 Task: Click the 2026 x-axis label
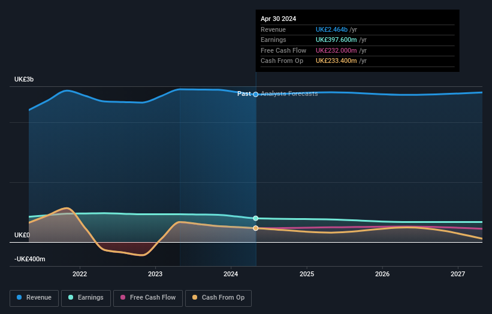point(382,274)
